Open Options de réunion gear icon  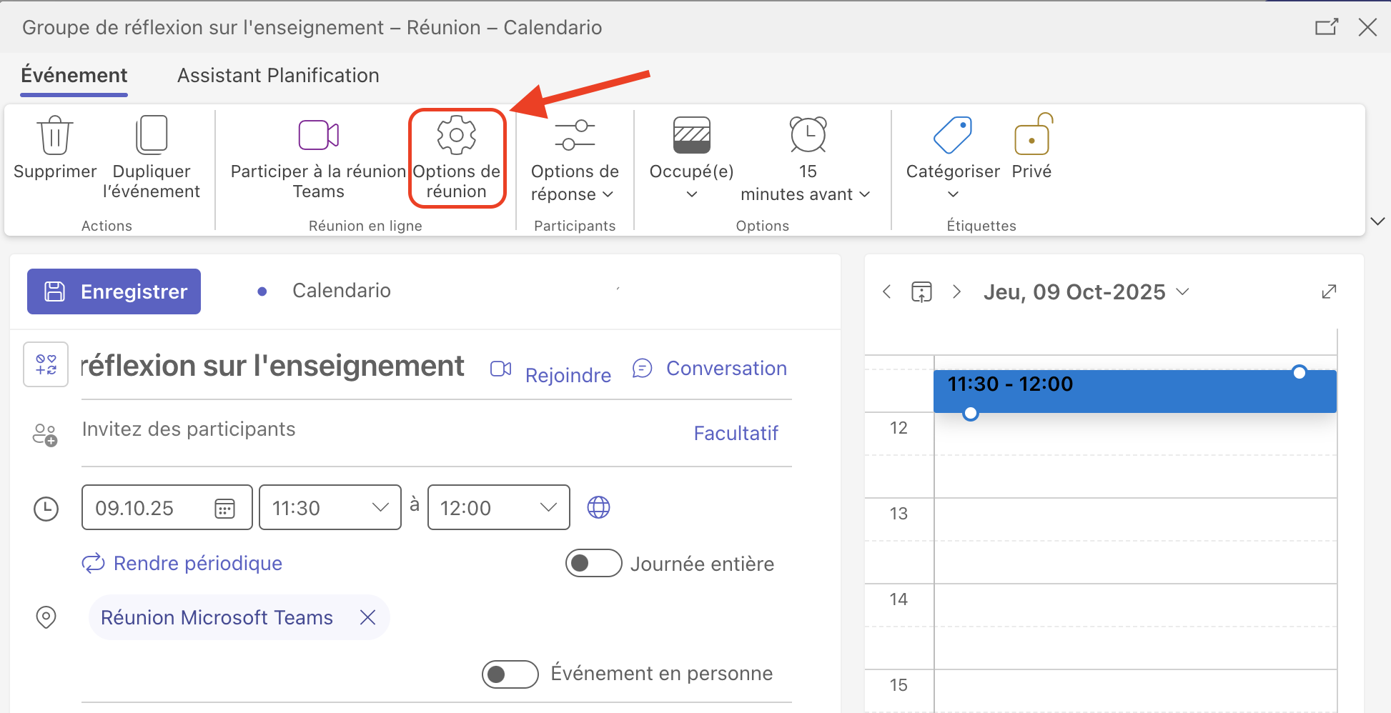[457, 136]
